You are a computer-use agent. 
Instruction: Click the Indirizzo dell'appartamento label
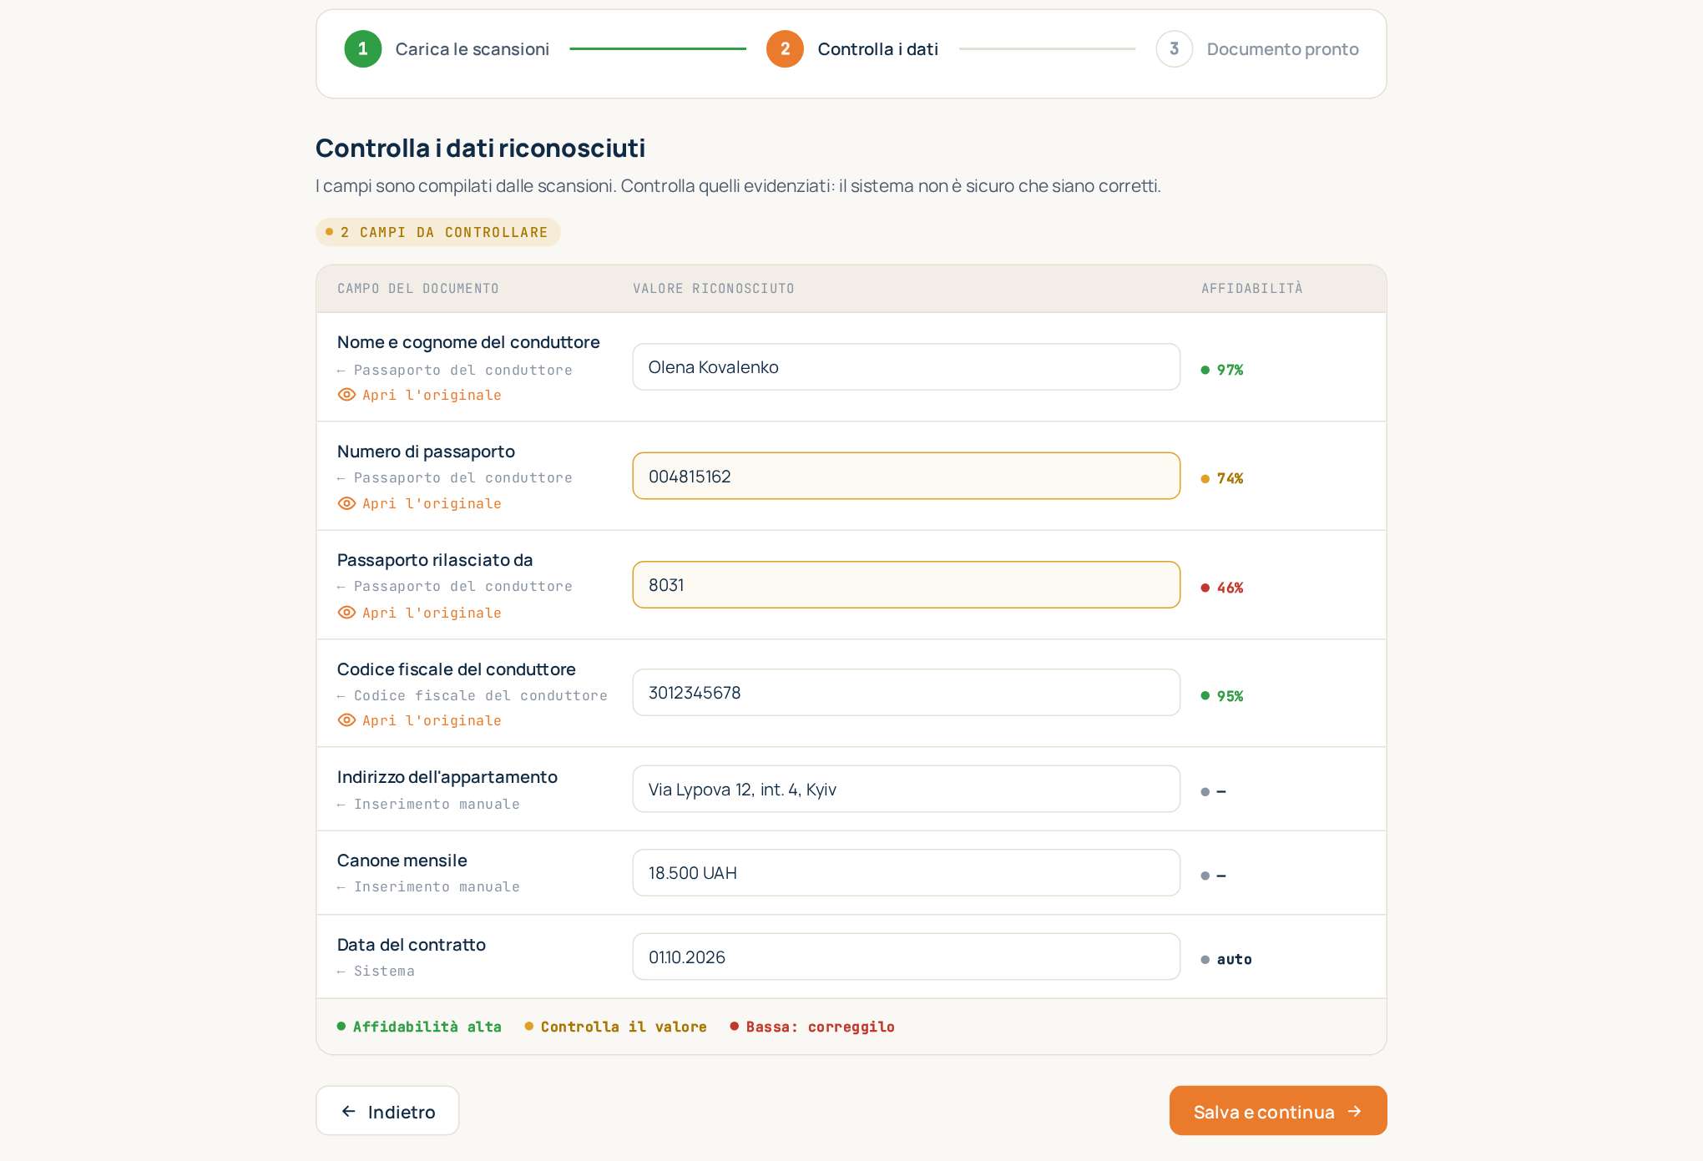pos(447,777)
